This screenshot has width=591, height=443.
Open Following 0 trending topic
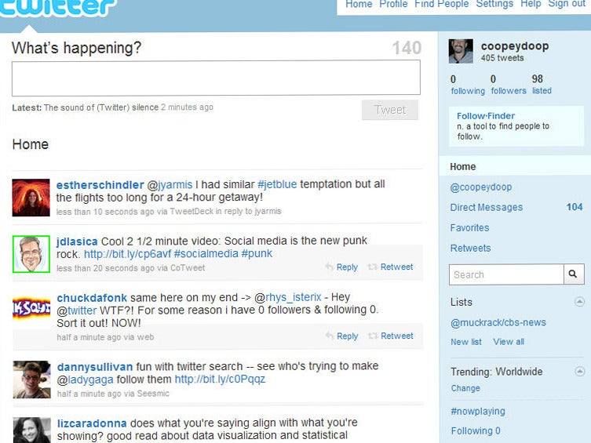pyautogui.click(x=476, y=430)
